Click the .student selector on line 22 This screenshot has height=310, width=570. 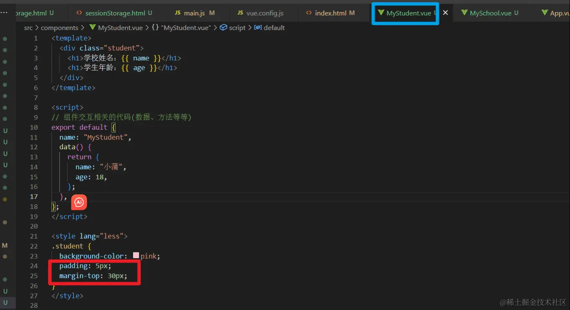67,246
